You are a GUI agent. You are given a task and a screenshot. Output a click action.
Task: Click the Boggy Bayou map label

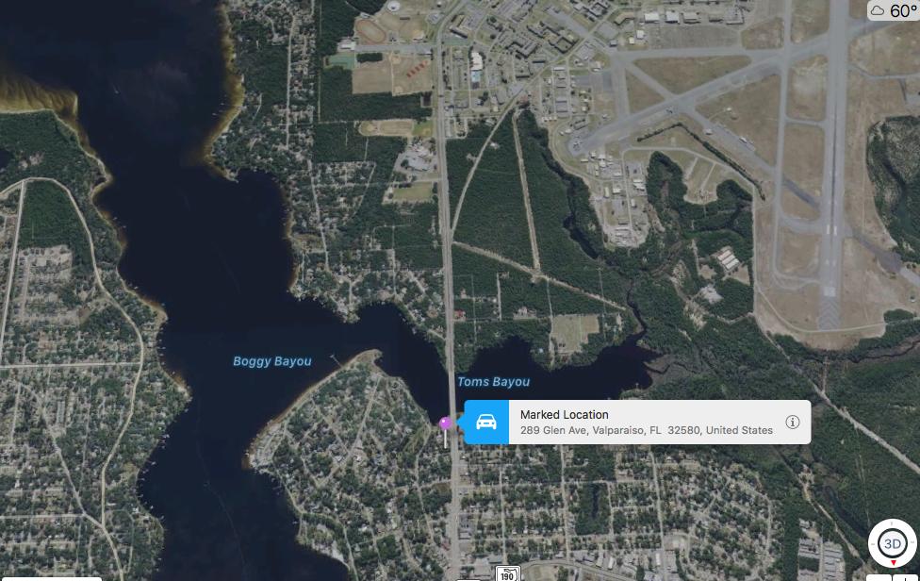tap(272, 361)
